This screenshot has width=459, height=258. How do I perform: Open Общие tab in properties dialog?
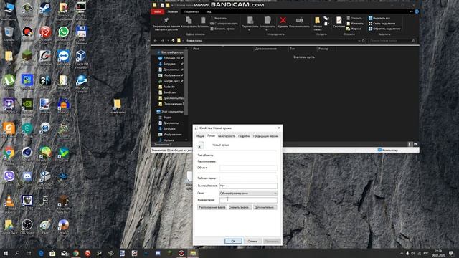click(x=200, y=136)
